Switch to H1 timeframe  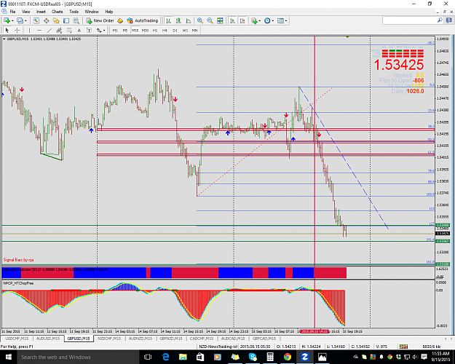[x=155, y=30]
